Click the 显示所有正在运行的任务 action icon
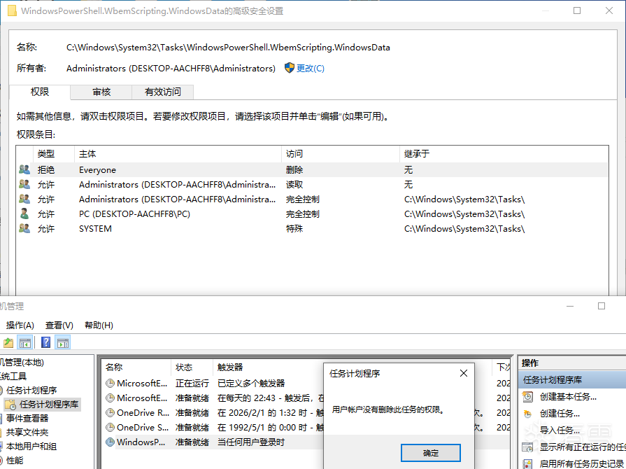626x469 pixels. click(528, 447)
